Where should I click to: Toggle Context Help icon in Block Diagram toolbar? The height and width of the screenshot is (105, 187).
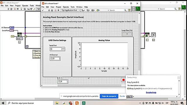point(179,9)
